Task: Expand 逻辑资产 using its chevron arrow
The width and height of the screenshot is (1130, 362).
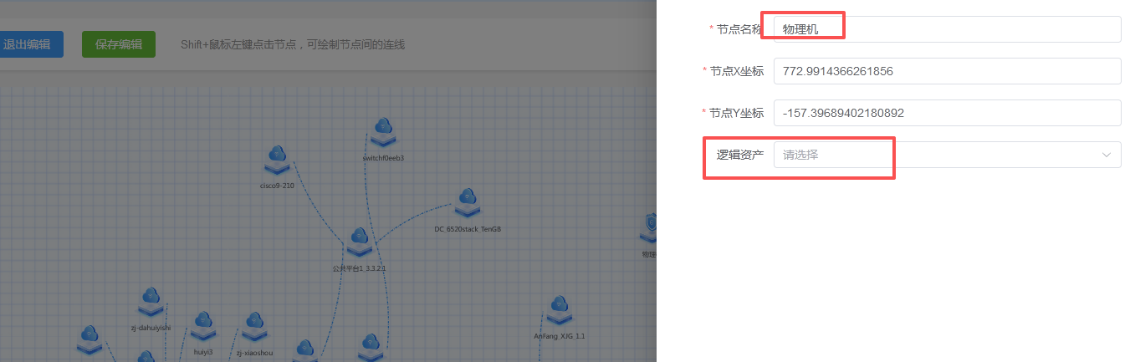Action: click(x=1107, y=155)
